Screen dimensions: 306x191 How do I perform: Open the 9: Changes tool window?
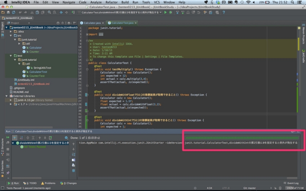click(68, 183)
